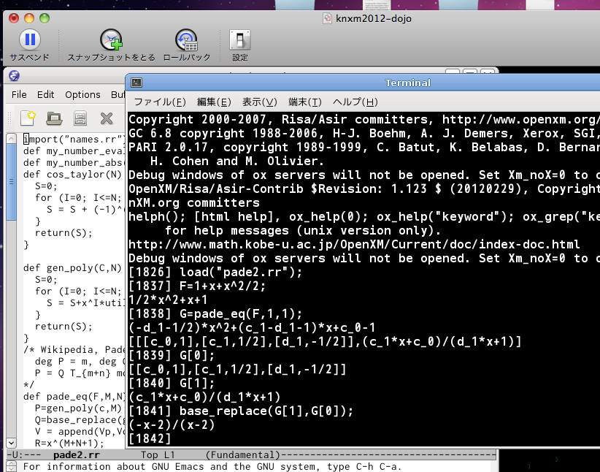
Task: Click the Emacs new file icon
Action: click(x=28, y=118)
